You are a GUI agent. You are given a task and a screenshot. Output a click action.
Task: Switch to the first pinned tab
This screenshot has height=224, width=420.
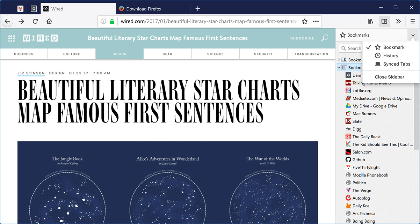(x=21, y=9)
